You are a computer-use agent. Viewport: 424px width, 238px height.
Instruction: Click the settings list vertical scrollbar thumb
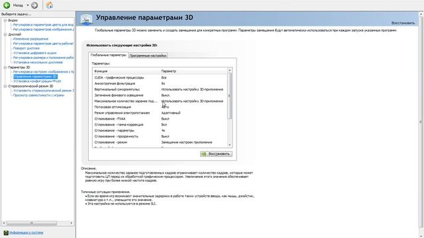tap(230, 96)
